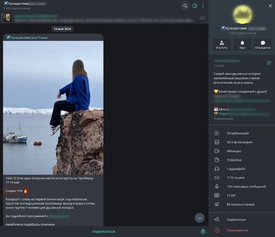This screenshot has height=237, width=275.
Task: Open the three-dot channel menu
Action: click(203, 6)
